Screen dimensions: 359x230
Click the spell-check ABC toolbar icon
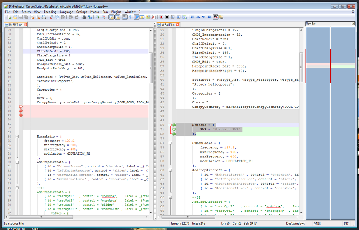(x=215, y=17)
